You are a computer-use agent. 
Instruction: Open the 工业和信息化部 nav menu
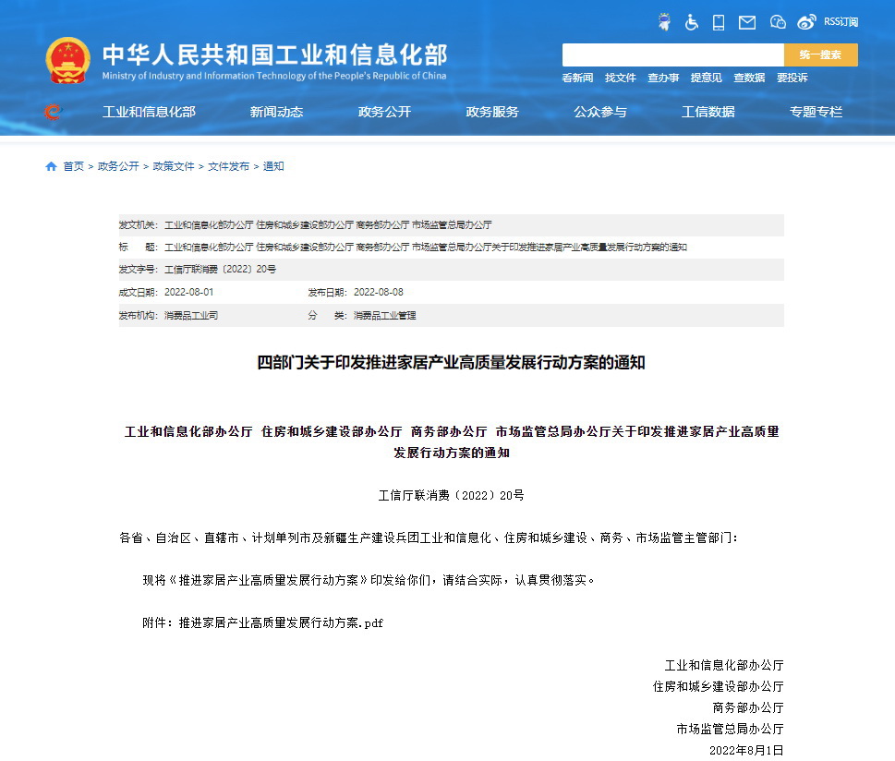coord(149,112)
